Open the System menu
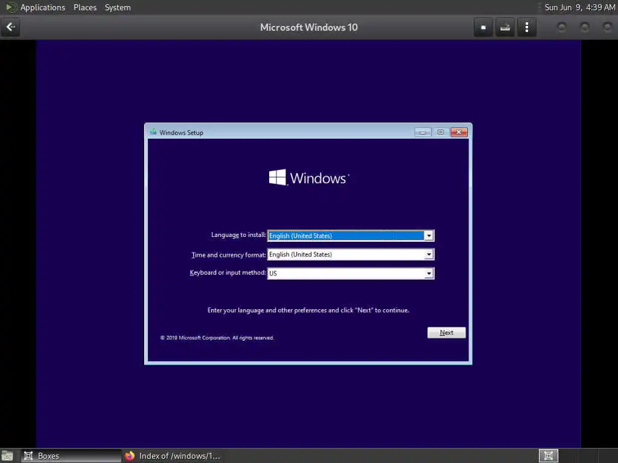The image size is (618, 463). tap(118, 7)
